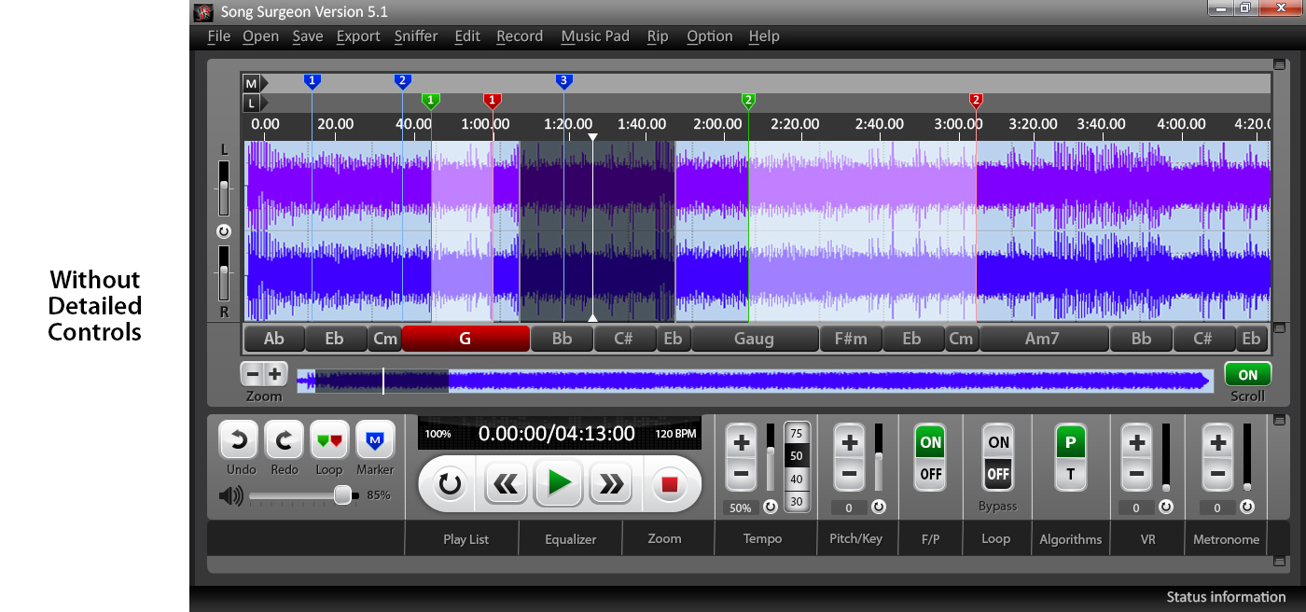Click the Am7 chord button

click(x=1042, y=339)
